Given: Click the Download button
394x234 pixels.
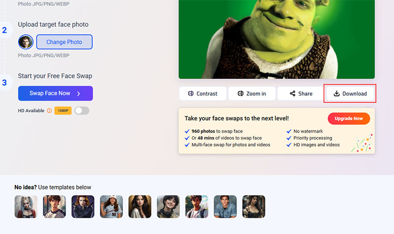Looking at the screenshot, I should click(x=350, y=93).
